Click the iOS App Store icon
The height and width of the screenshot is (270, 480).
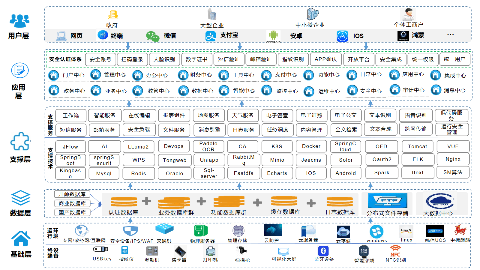tap(342, 36)
